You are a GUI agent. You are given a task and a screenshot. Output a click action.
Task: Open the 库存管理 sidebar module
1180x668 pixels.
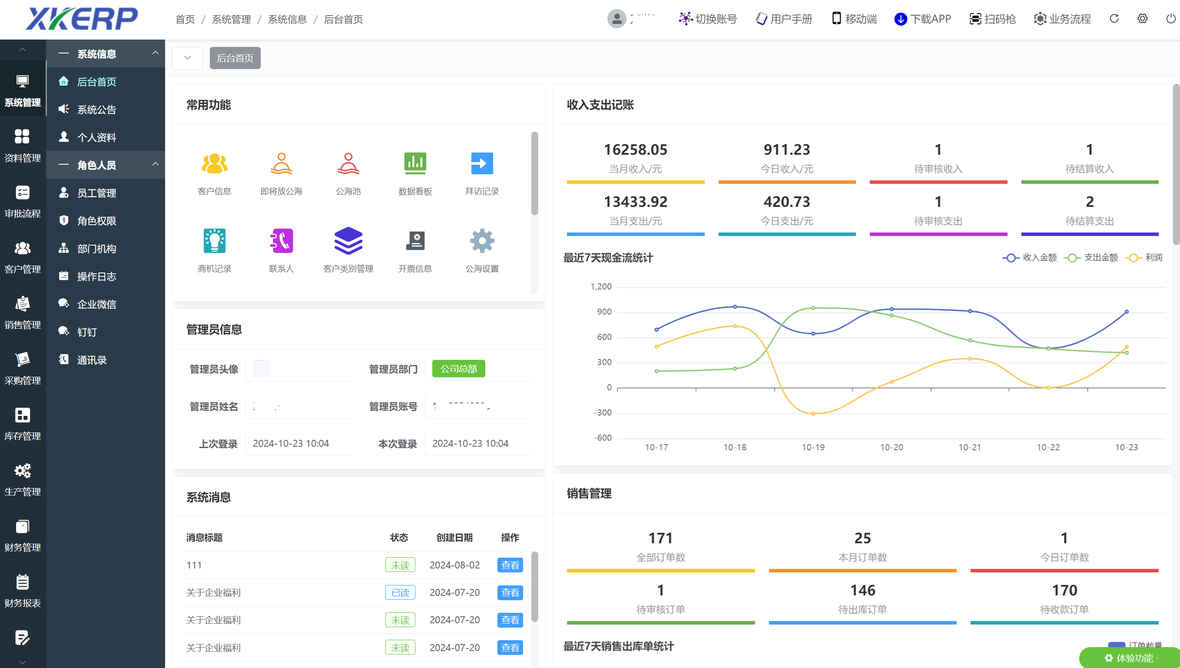click(23, 423)
